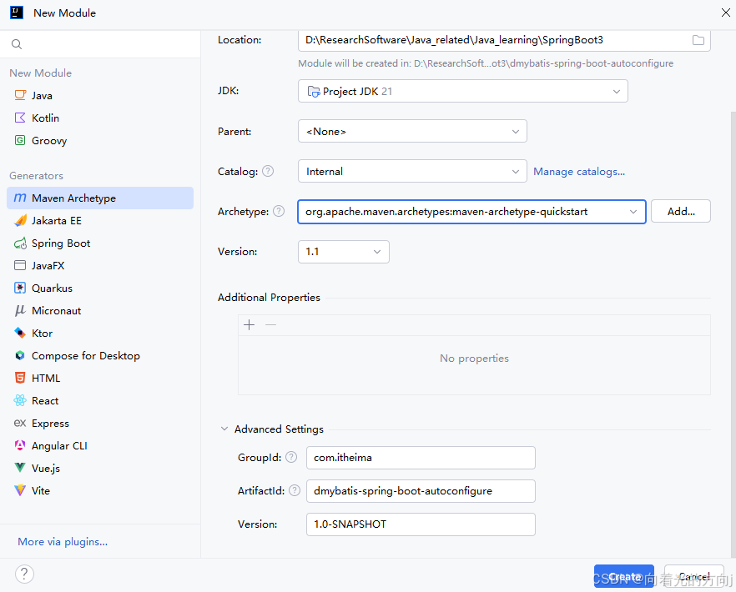736x592 pixels.
Task: Click the ArtifactId text field
Action: [x=421, y=491]
